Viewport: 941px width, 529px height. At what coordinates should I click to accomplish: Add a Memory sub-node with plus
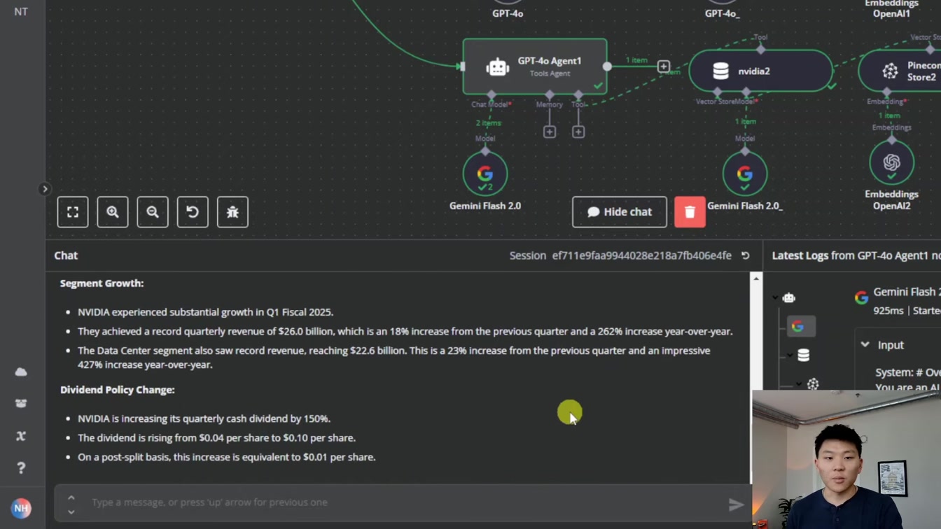pyautogui.click(x=550, y=132)
